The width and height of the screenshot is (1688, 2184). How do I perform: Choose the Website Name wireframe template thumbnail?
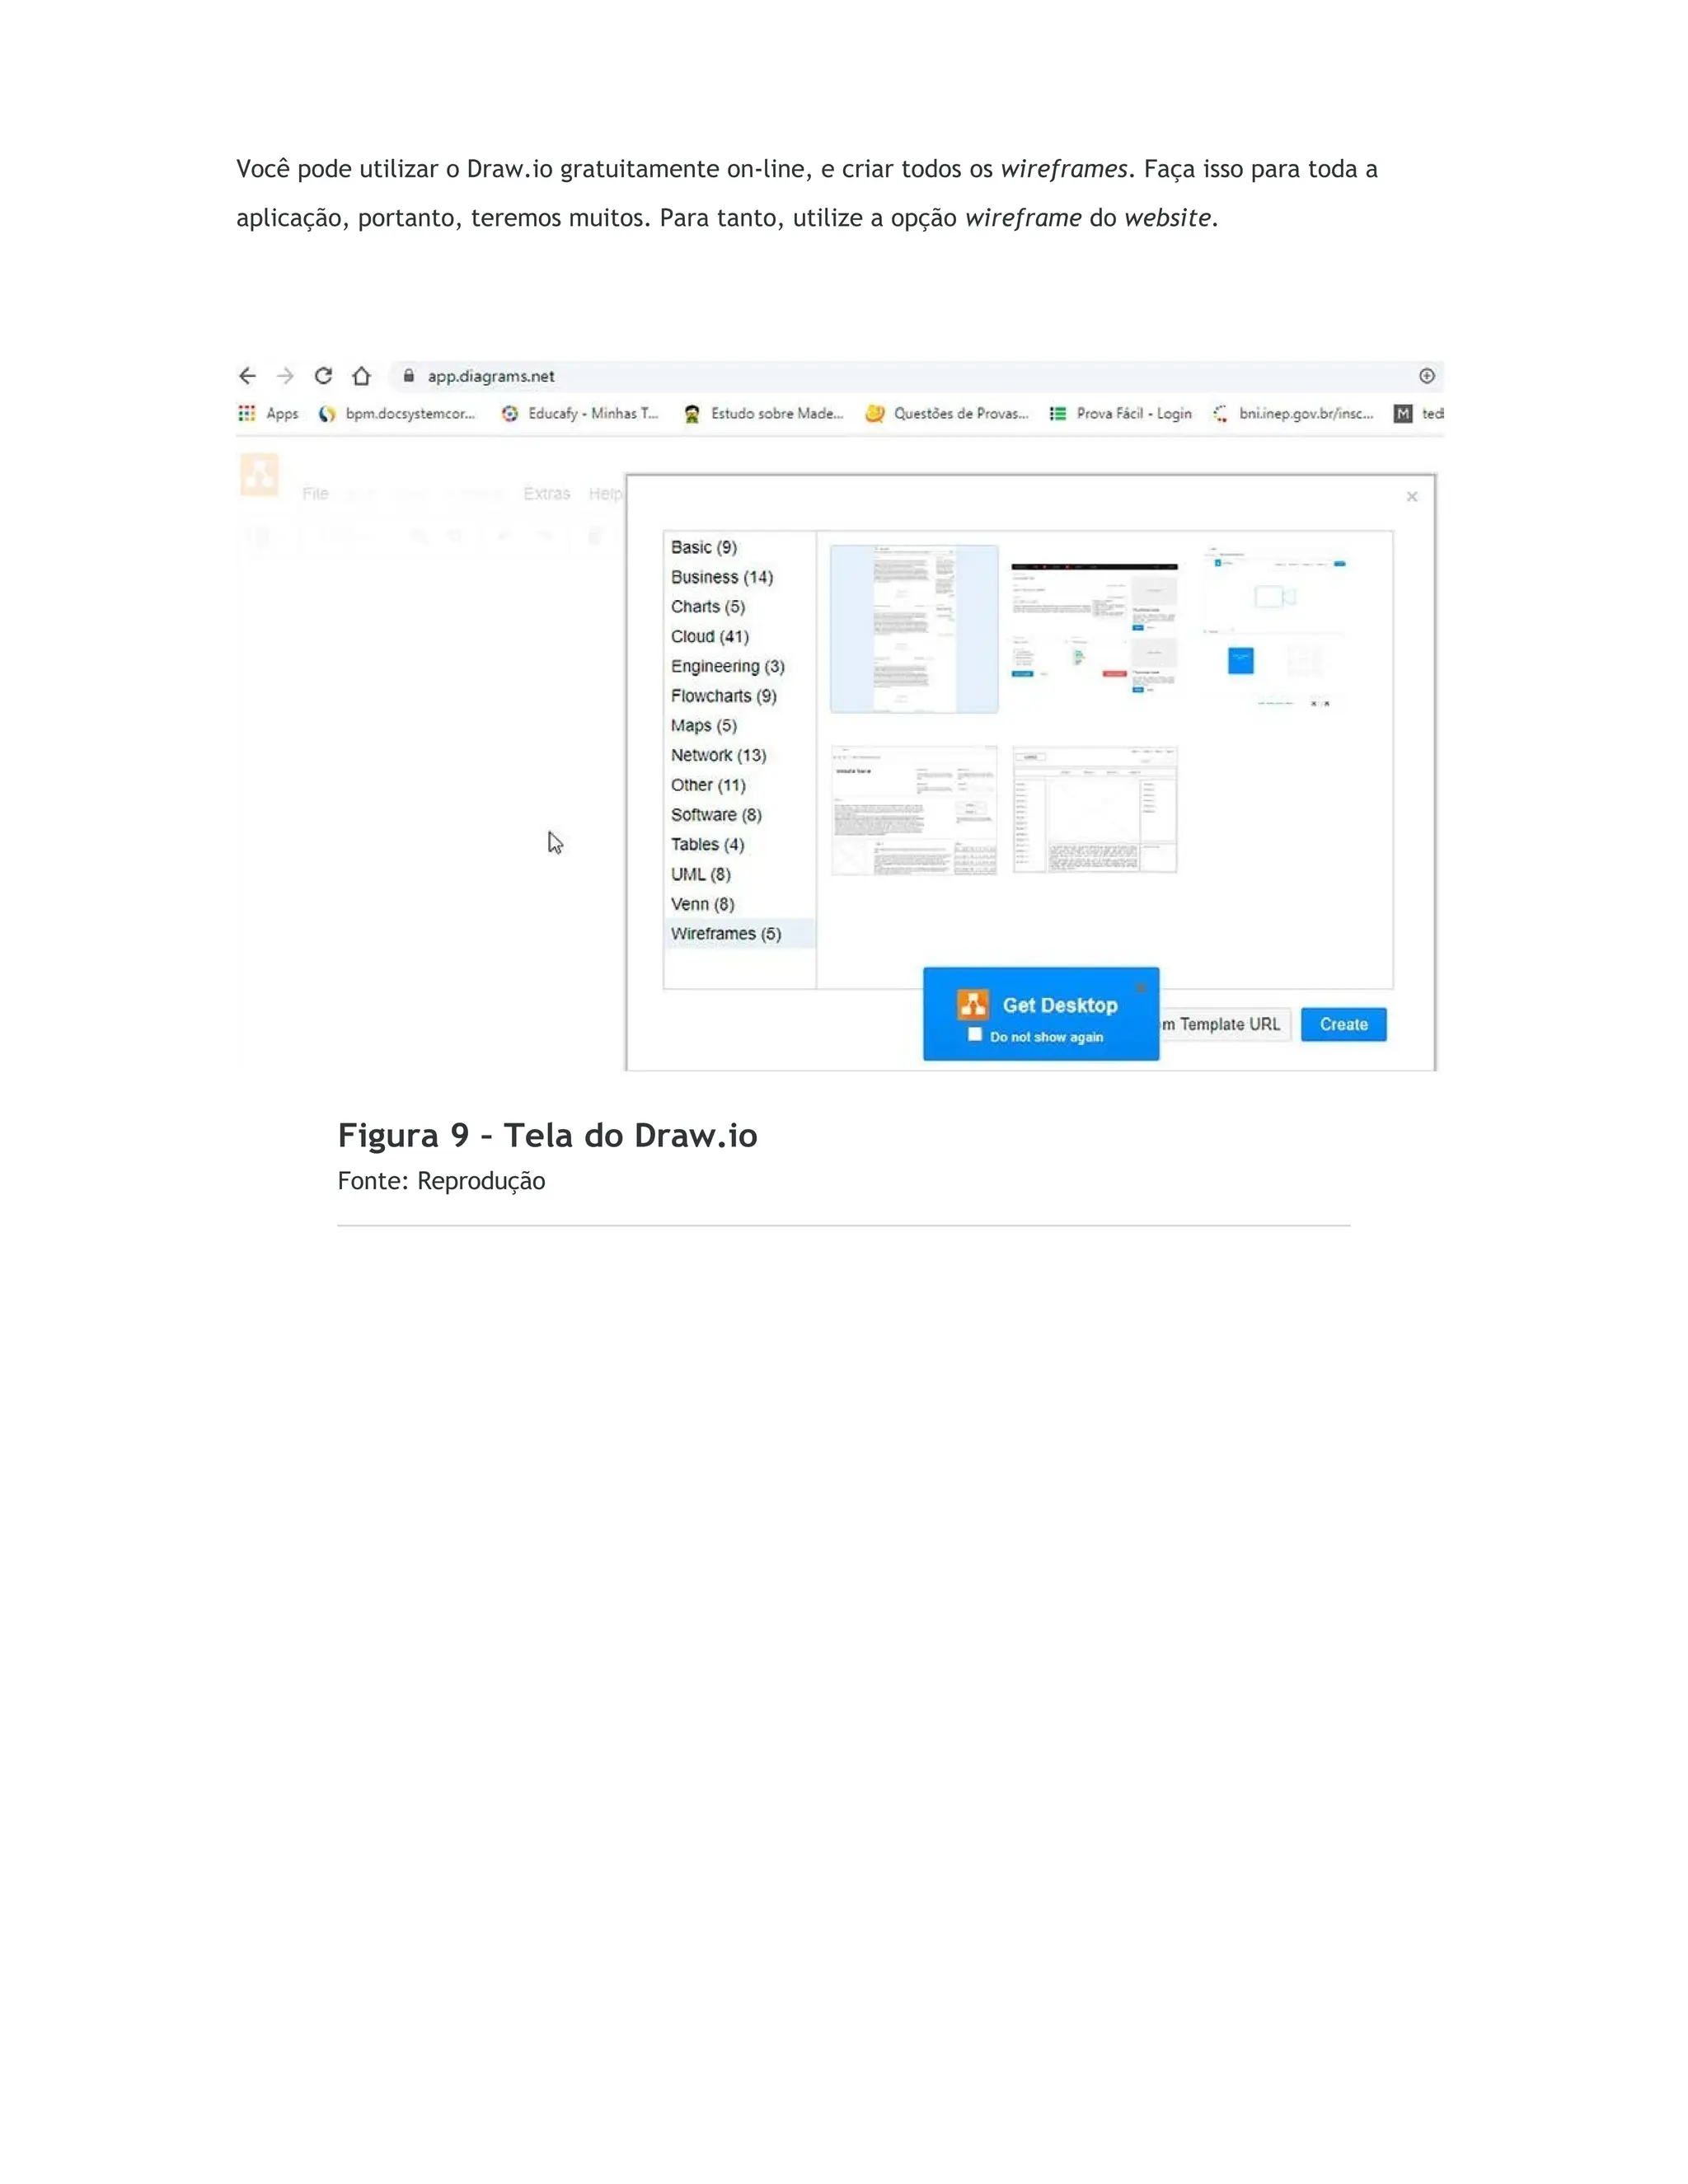coord(914,810)
